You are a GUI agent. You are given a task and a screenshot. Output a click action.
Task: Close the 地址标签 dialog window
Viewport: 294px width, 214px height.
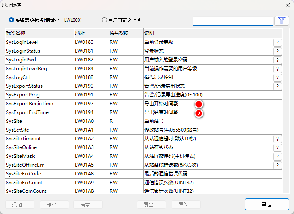[287, 5]
